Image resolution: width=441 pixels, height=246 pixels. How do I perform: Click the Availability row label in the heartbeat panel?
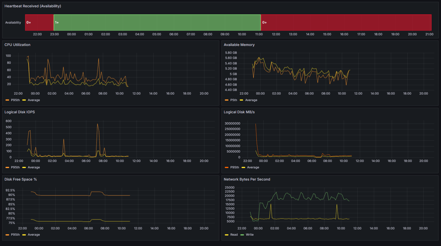(13, 23)
